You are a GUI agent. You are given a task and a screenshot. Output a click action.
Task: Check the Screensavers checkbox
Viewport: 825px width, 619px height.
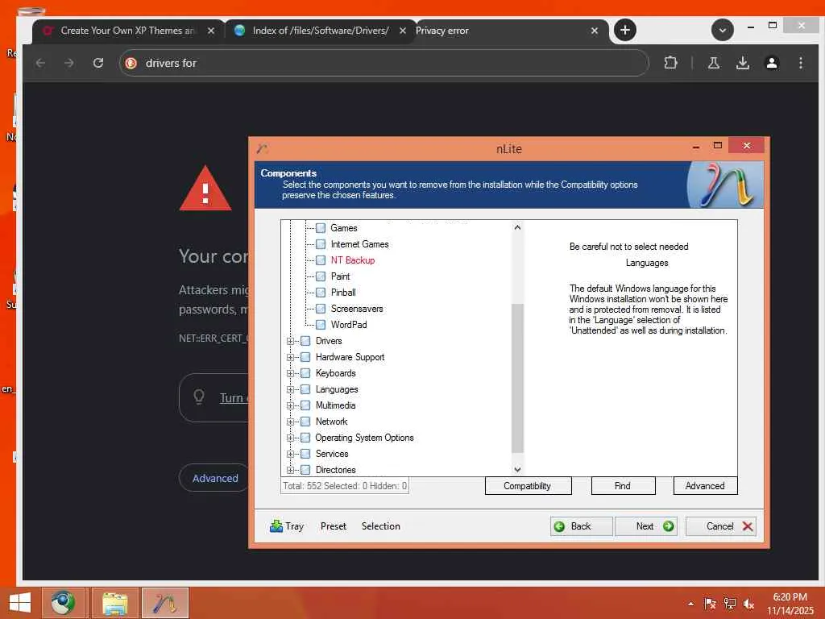(x=321, y=309)
